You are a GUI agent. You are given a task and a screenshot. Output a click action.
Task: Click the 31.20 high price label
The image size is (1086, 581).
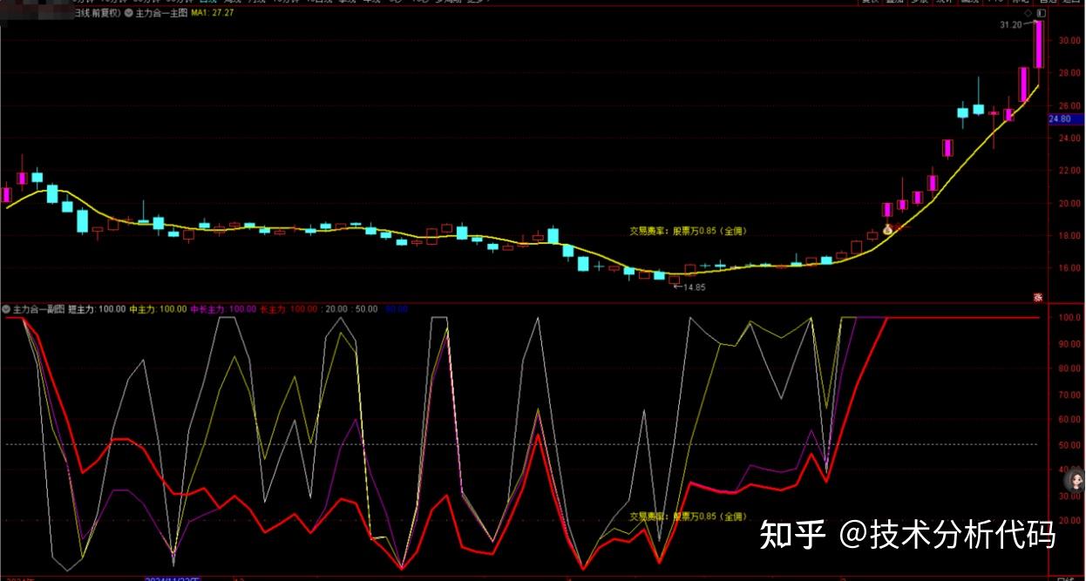tap(1011, 26)
